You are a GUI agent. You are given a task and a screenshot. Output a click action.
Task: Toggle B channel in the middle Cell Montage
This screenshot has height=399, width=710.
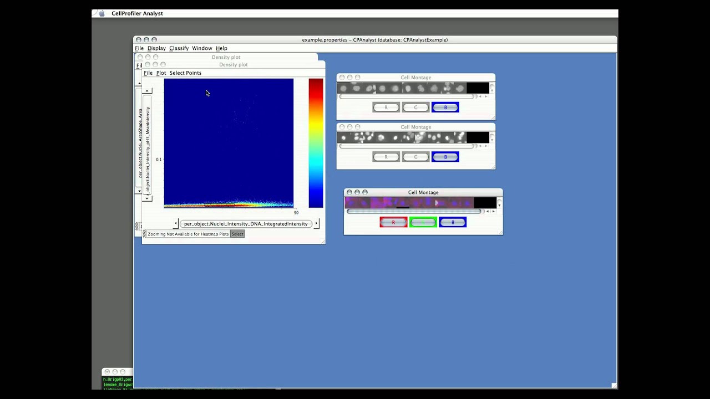point(445,157)
